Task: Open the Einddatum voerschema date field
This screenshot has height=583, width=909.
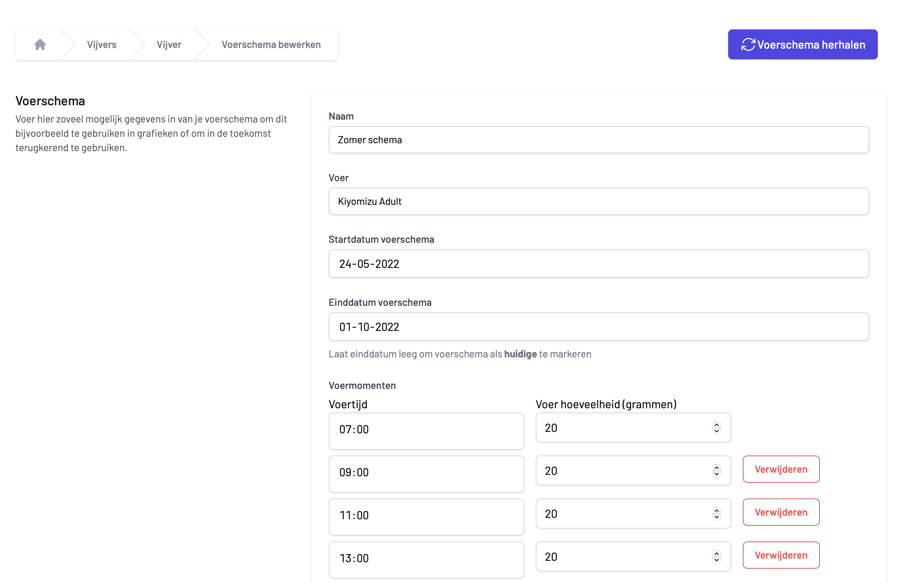Action: tap(598, 326)
